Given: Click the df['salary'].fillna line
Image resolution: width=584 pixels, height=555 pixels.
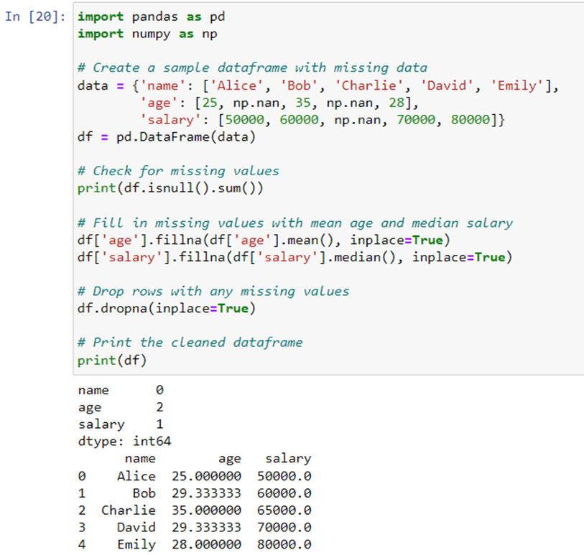Looking at the screenshot, I should click(x=295, y=257).
